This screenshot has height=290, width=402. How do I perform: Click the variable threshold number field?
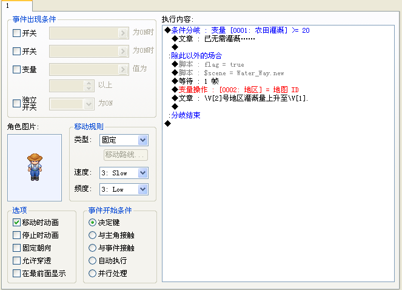click(67, 86)
